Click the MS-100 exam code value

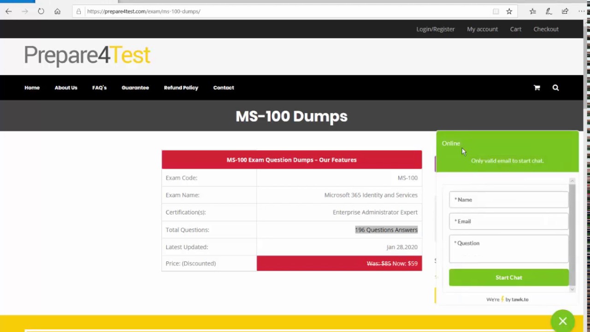point(407,178)
